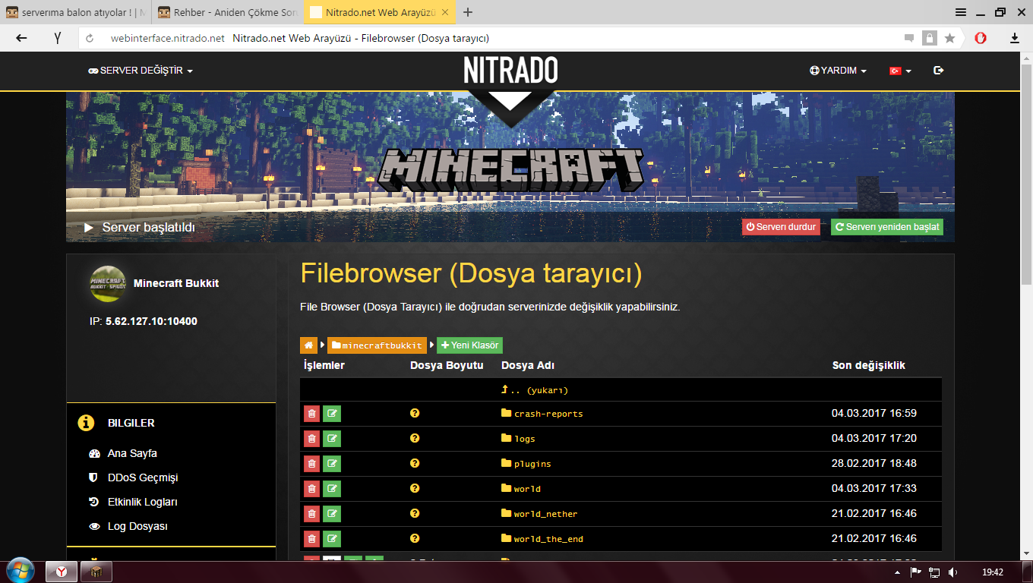The height and width of the screenshot is (583, 1033).
Task: Open DDoS Geçmişi in the sidebar
Action: coord(142,477)
